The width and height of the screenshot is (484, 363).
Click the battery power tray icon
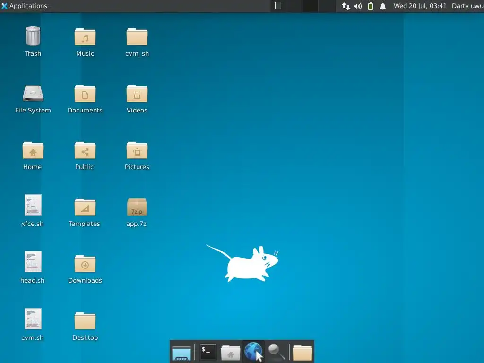click(x=371, y=6)
